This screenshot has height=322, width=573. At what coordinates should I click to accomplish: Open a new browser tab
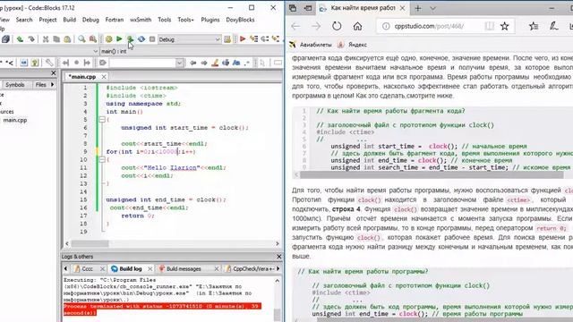pos(418,8)
